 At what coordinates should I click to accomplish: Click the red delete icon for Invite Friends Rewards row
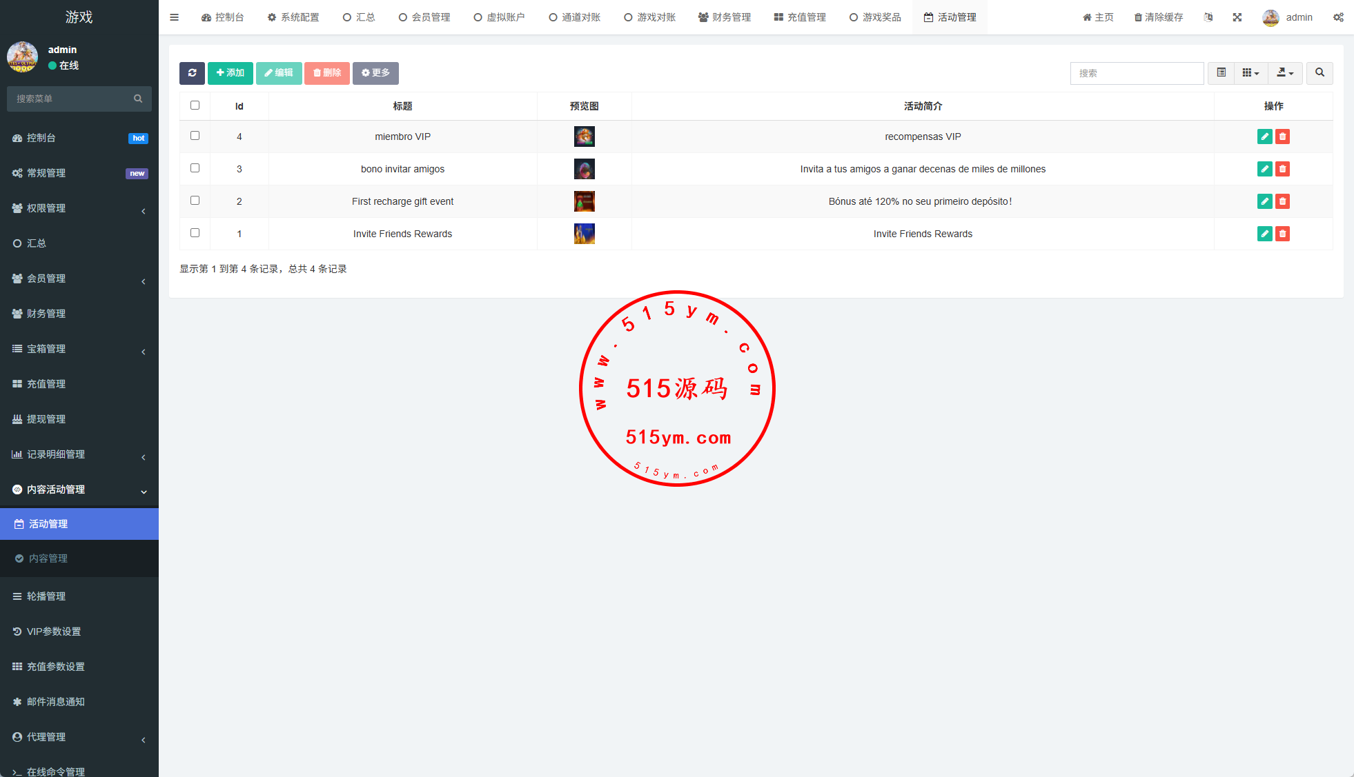click(x=1282, y=234)
